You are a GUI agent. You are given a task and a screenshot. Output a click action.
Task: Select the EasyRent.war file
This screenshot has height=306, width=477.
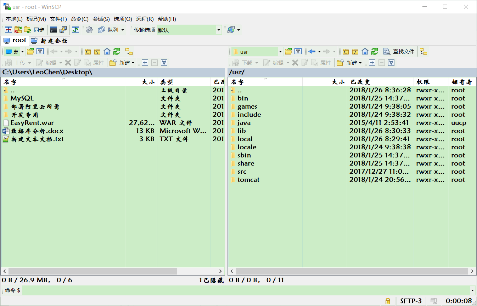32,123
